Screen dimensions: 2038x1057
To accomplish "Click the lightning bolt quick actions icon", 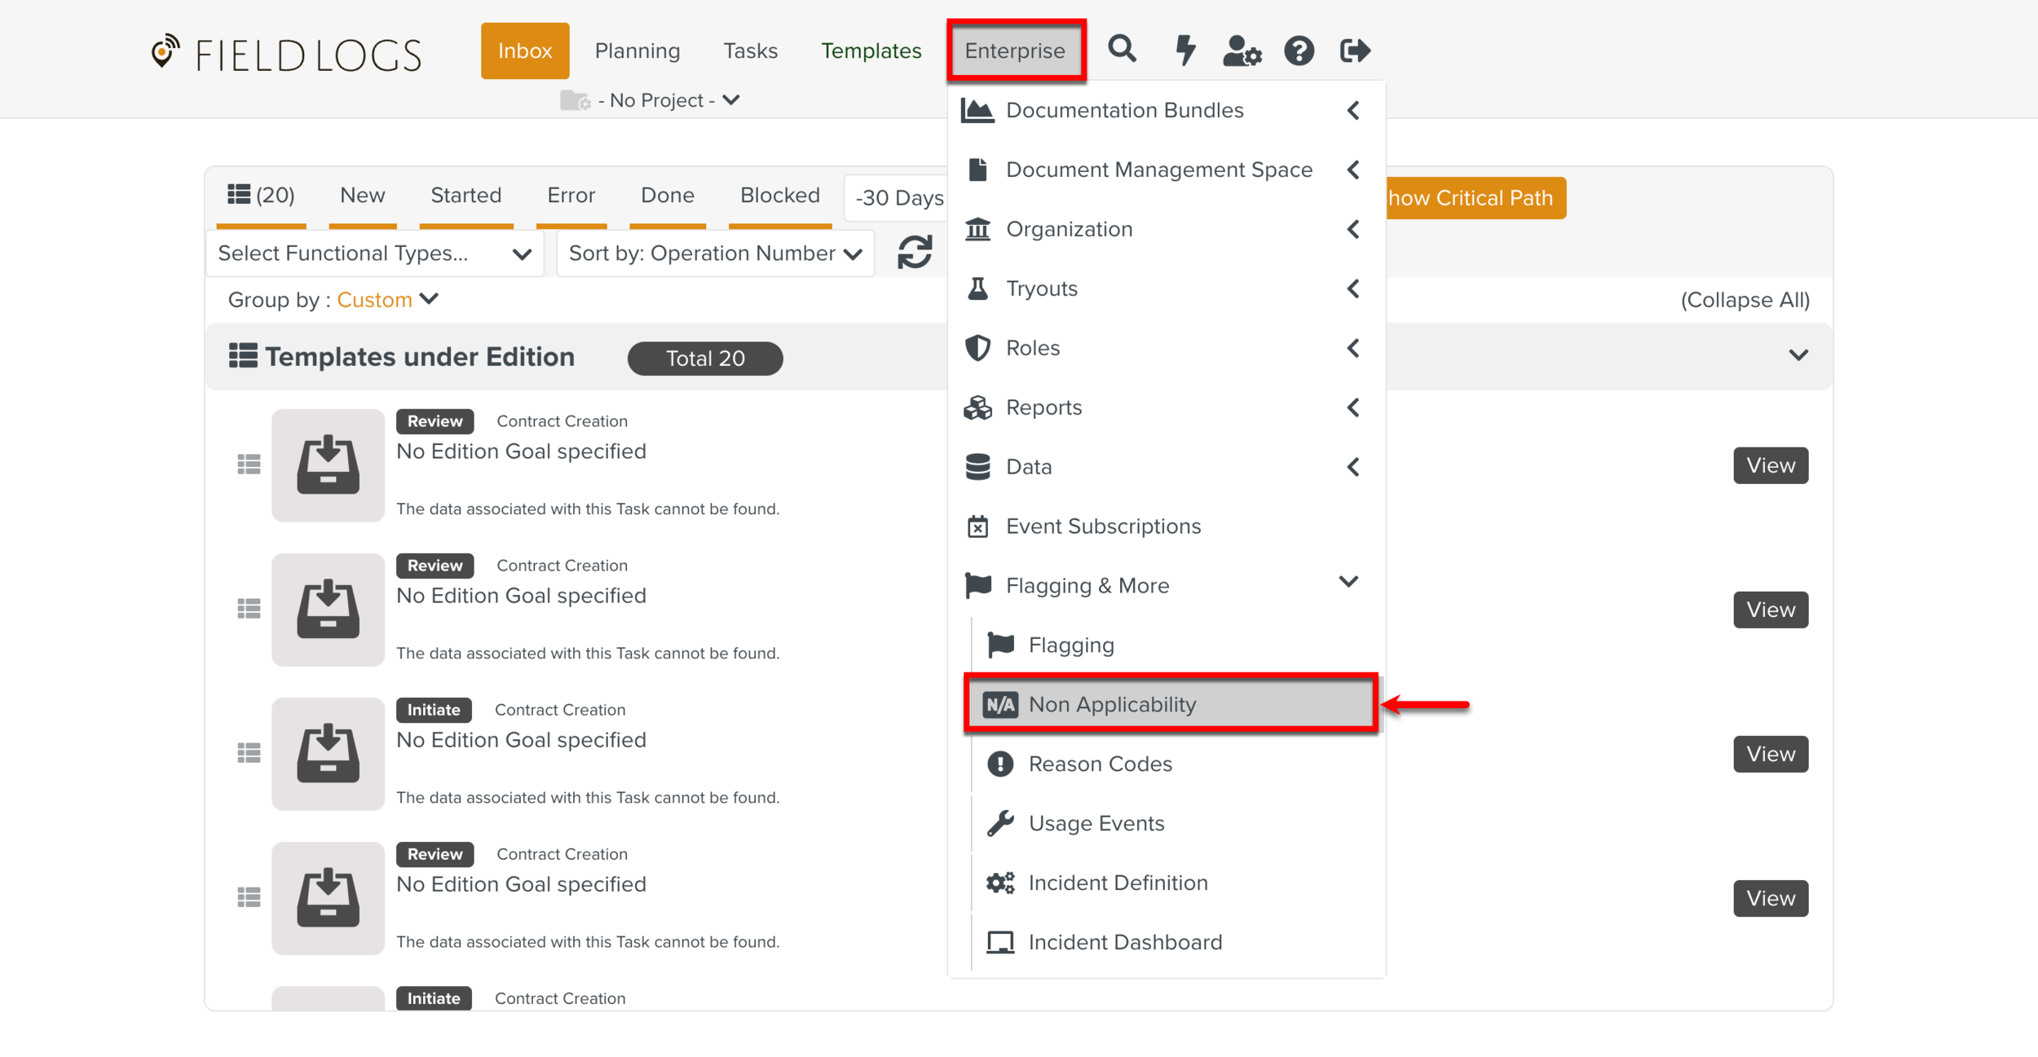I will click(1184, 50).
